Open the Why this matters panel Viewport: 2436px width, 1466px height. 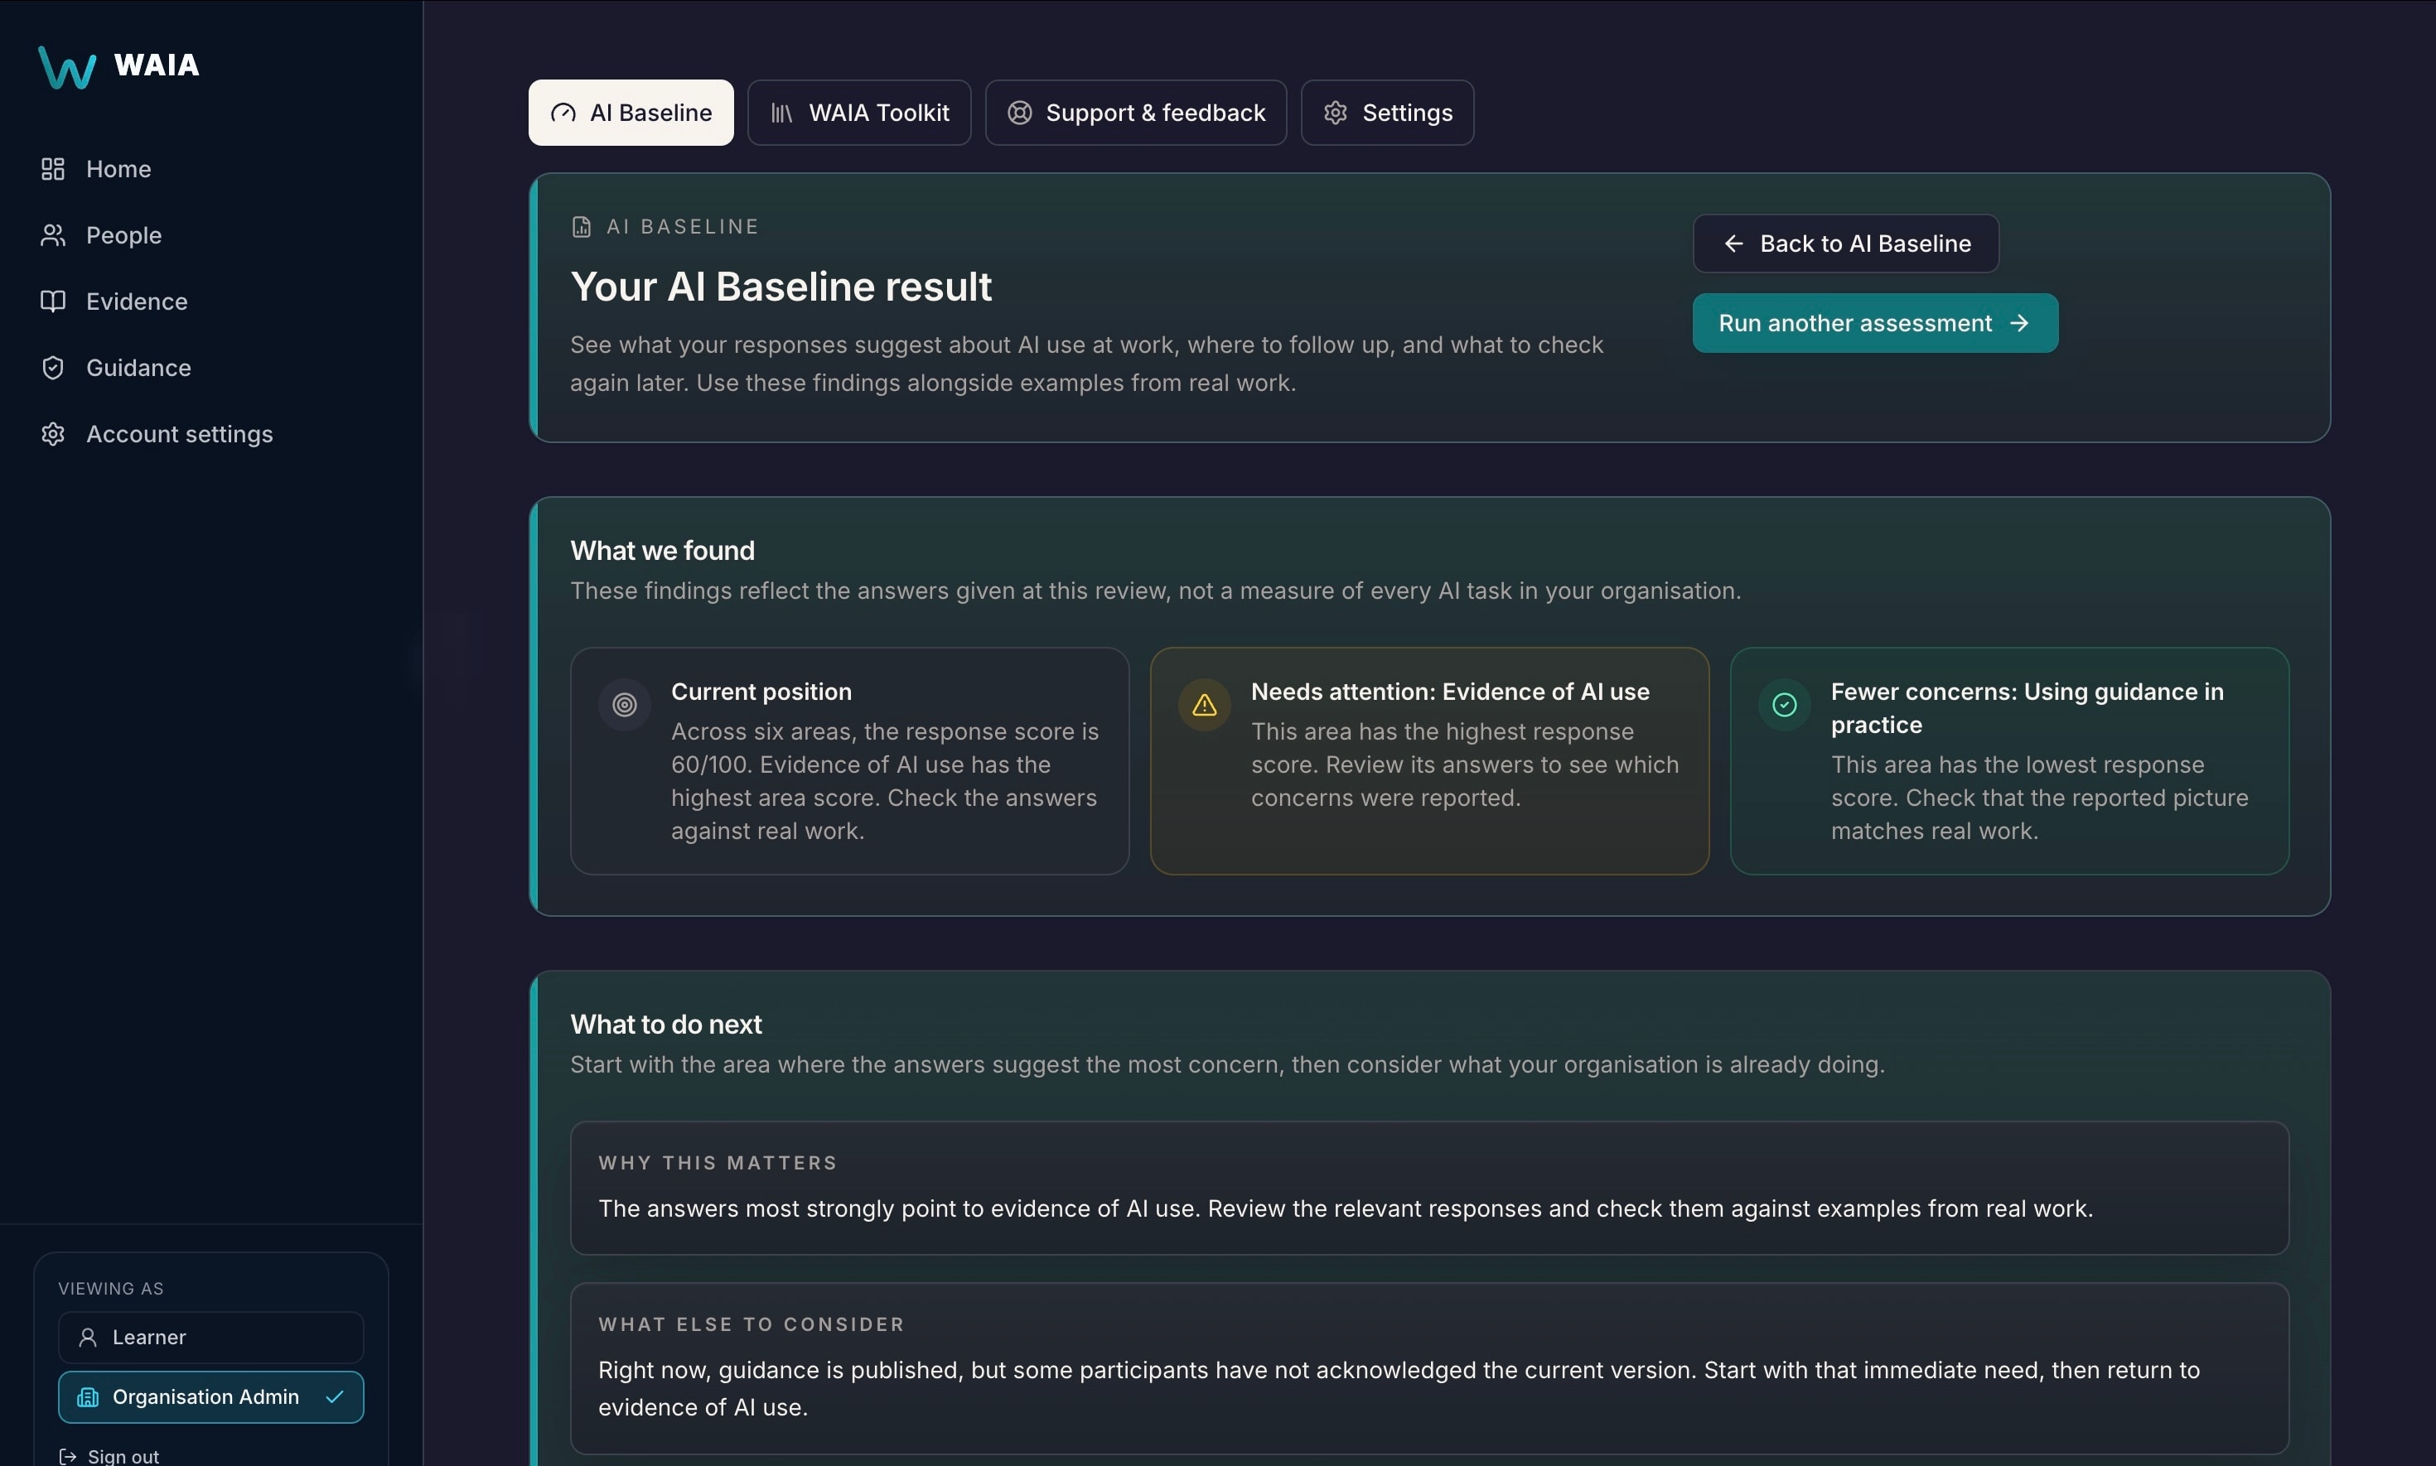pos(1429,1188)
